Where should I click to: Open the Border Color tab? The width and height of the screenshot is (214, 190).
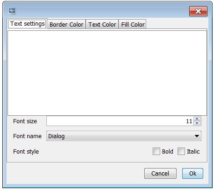point(66,24)
